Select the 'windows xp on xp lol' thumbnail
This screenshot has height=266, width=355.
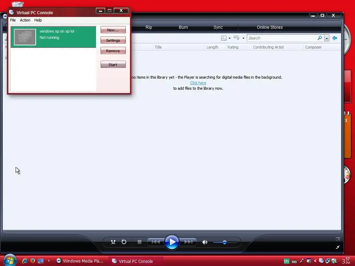click(x=25, y=37)
